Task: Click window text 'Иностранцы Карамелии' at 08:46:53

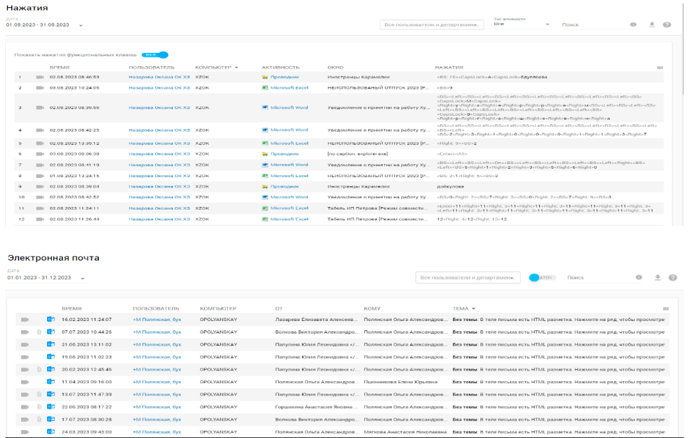Action: coord(358,77)
